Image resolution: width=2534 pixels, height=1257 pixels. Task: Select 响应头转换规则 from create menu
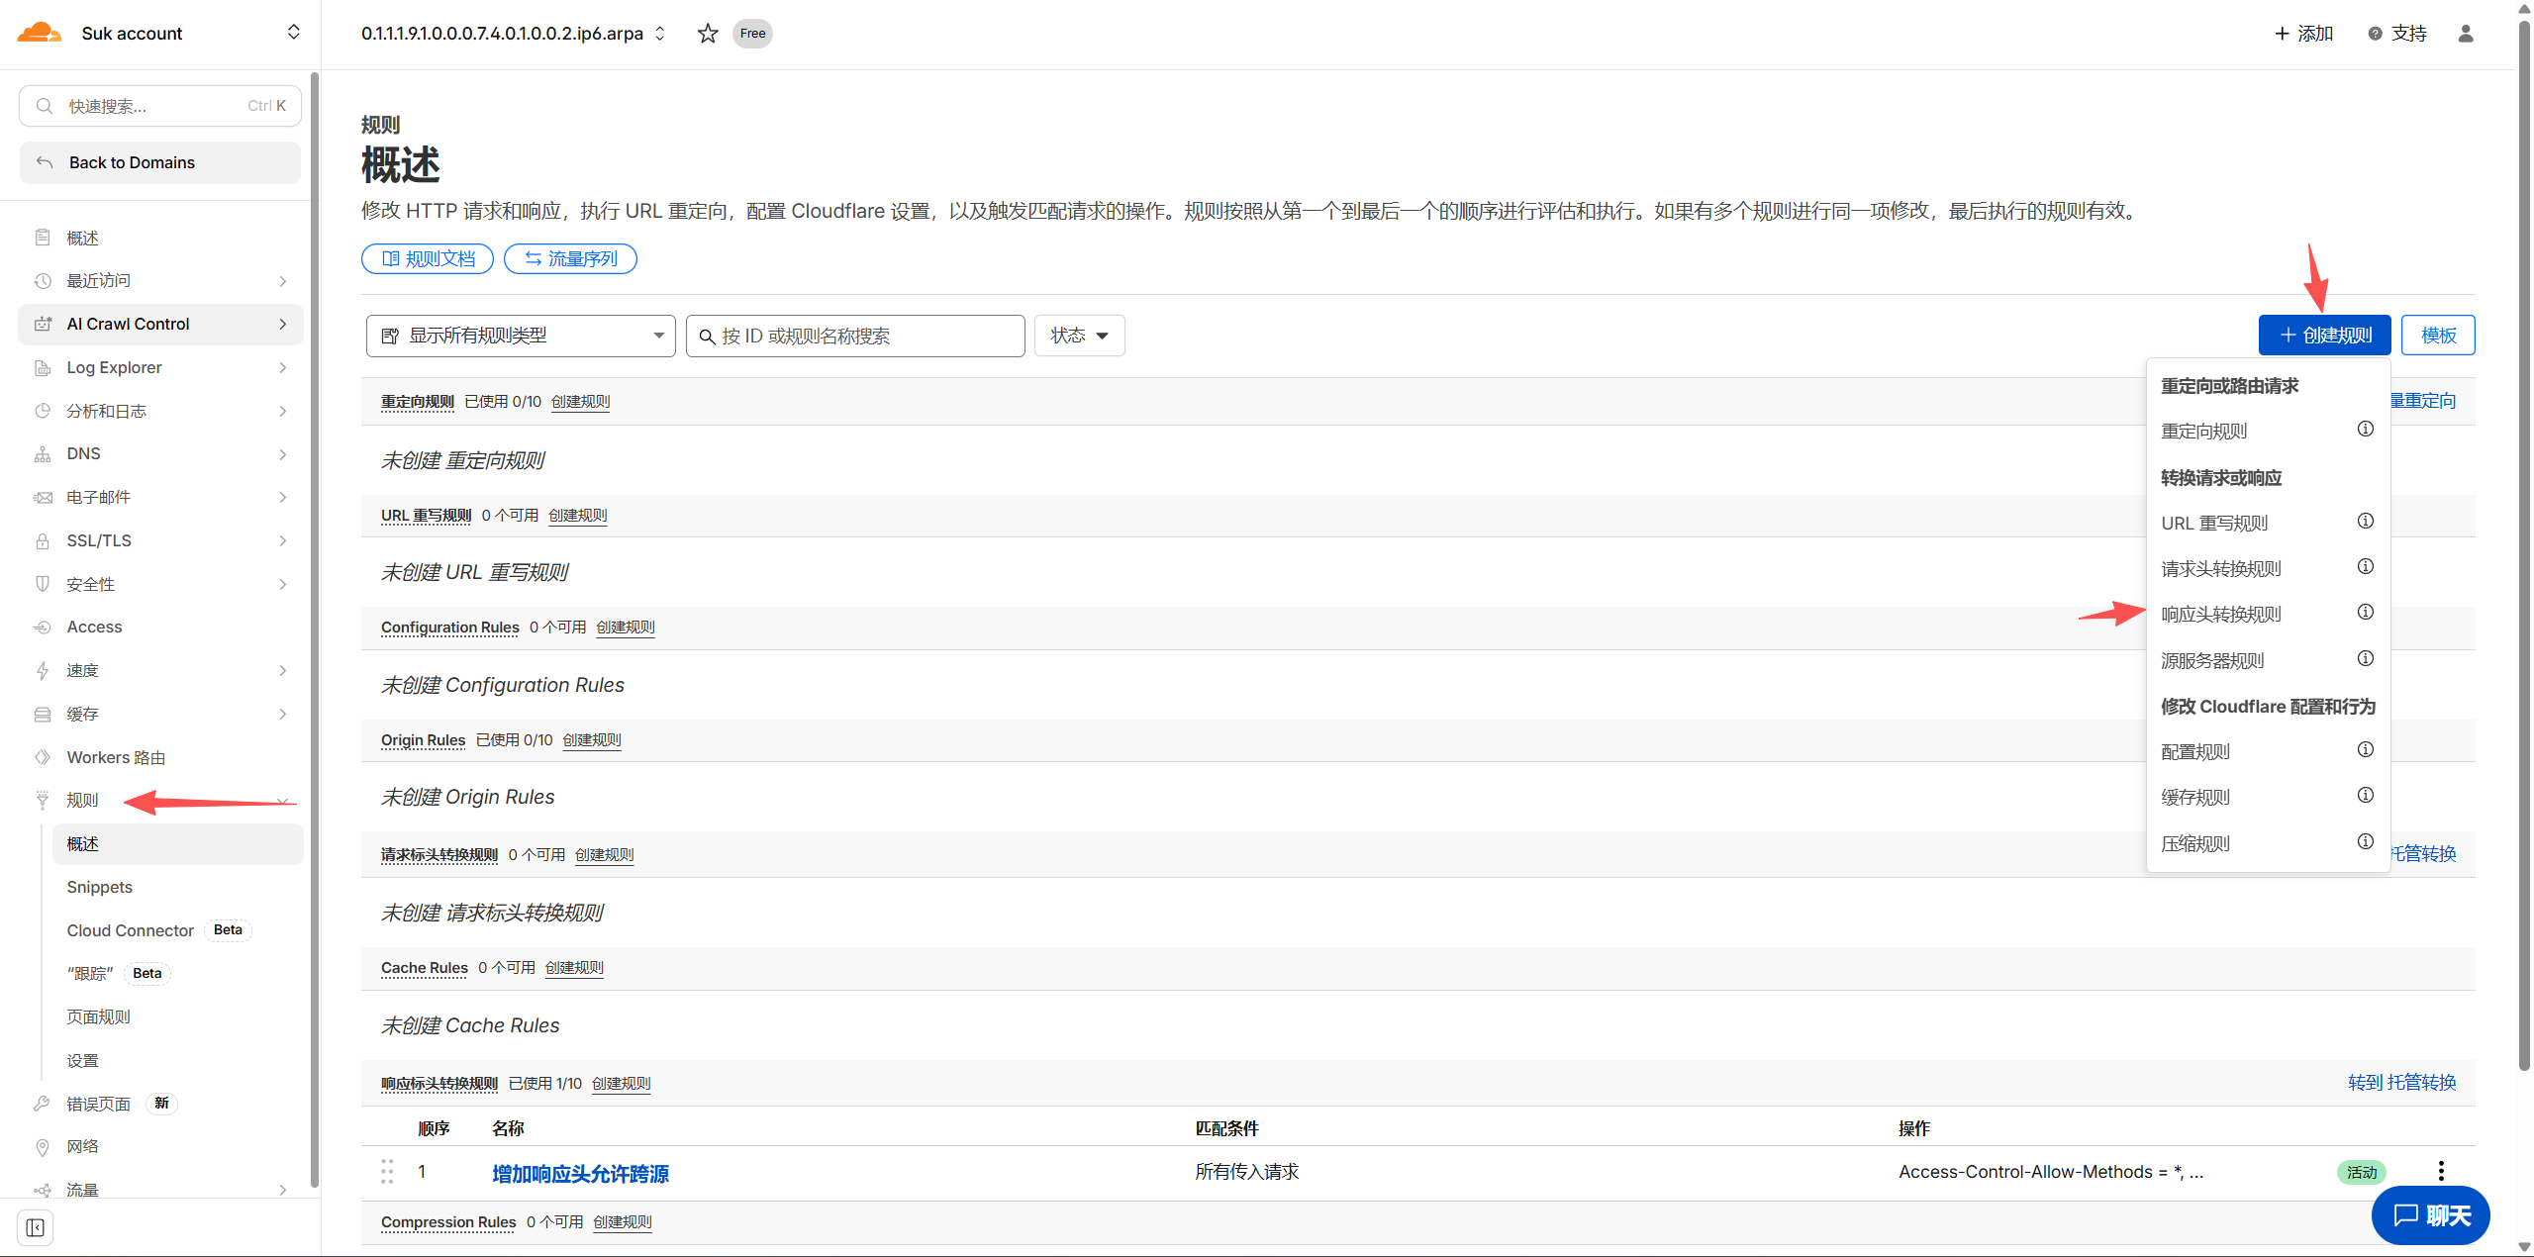(x=2221, y=615)
